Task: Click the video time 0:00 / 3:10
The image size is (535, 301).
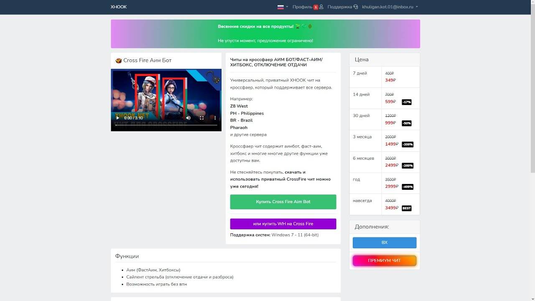Action: click(134, 118)
